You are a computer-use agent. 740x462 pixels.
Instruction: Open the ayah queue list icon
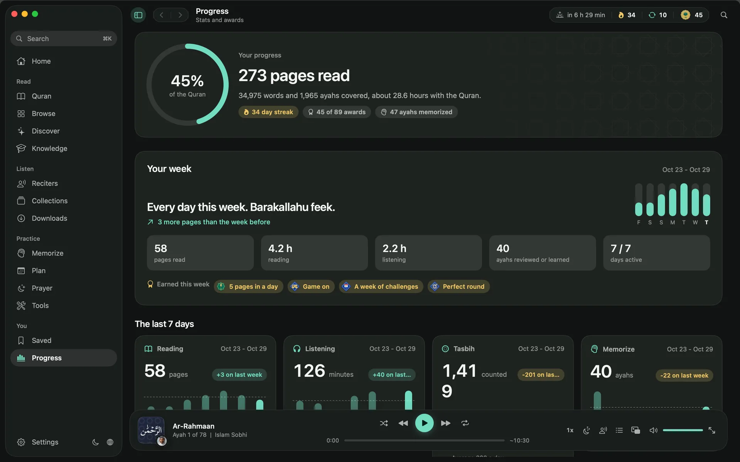(x=619, y=430)
